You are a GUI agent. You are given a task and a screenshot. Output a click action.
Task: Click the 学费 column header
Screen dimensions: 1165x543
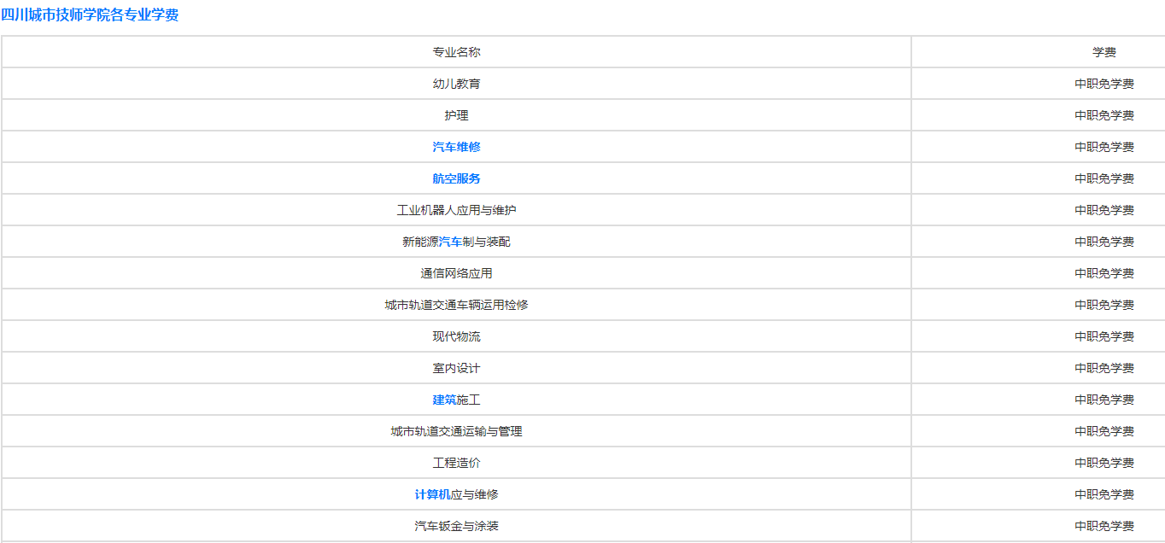1104,52
